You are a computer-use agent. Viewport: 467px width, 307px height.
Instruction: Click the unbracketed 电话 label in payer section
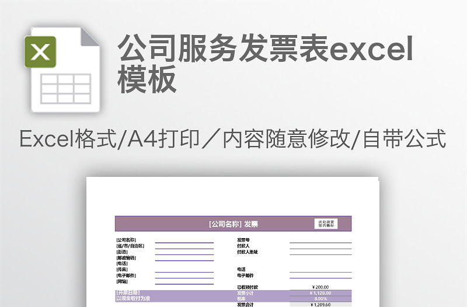point(241,270)
